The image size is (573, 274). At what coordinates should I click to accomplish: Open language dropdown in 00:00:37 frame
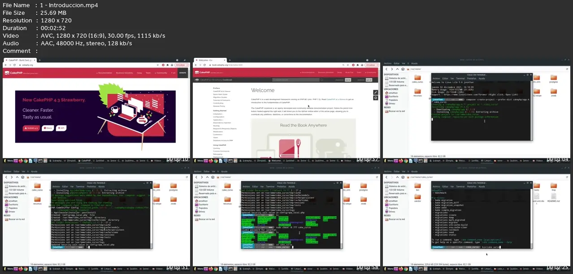[349, 80]
